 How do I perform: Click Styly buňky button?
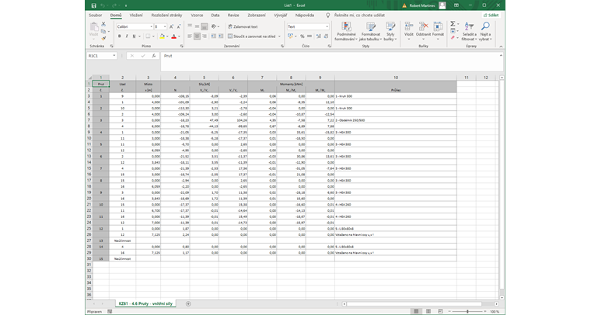[390, 31]
